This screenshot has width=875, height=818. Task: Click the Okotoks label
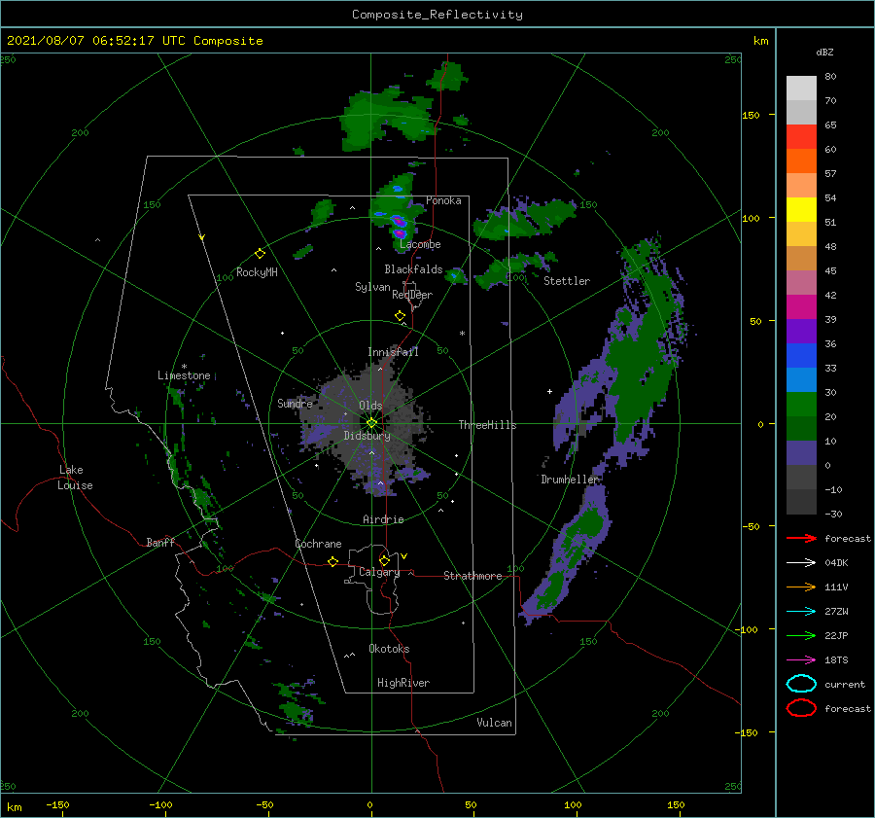(x=390, y=649)
